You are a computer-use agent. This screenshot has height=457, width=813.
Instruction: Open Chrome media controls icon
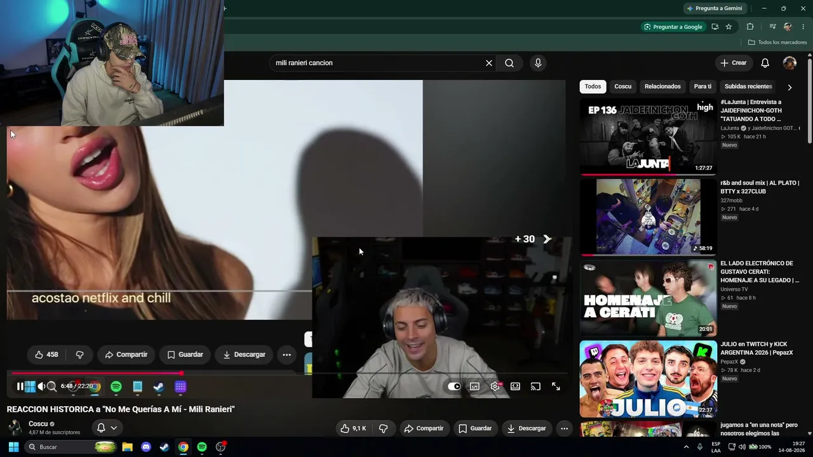tap(773, 27)
